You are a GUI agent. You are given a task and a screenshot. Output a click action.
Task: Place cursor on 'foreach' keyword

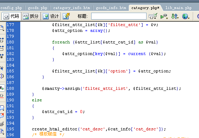(61, 42)
